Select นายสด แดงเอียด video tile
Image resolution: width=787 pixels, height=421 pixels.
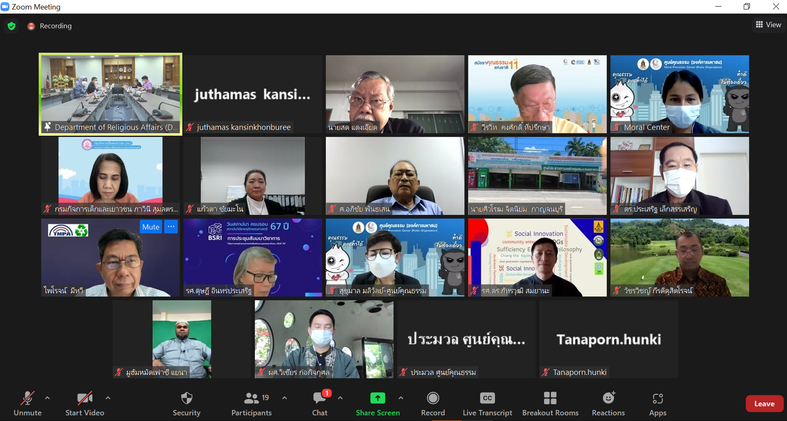pos(395,94)
